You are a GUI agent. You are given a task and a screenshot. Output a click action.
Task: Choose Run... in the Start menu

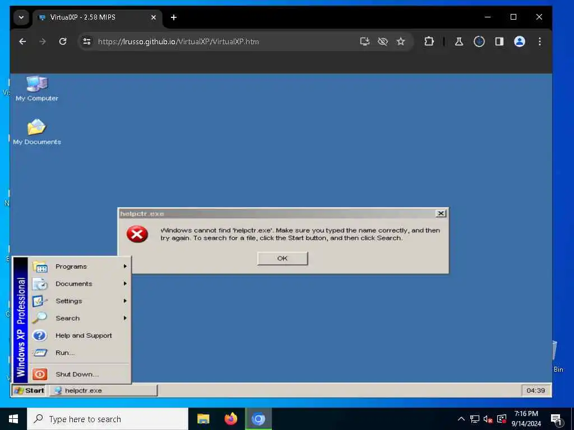[80, 353]
